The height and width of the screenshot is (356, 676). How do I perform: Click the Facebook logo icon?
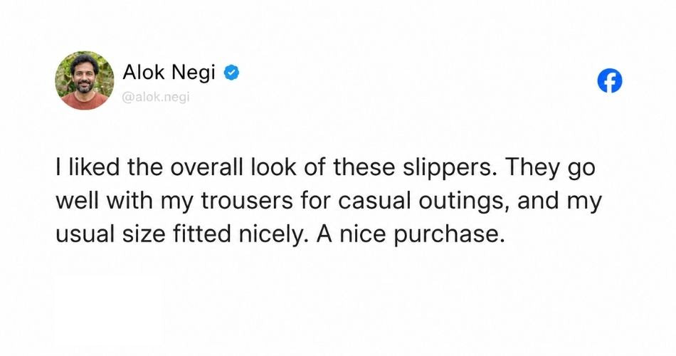610,80
